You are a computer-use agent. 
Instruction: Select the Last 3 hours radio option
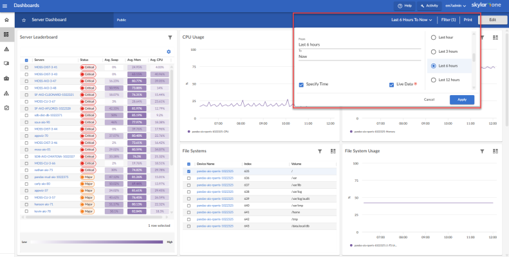433,51
